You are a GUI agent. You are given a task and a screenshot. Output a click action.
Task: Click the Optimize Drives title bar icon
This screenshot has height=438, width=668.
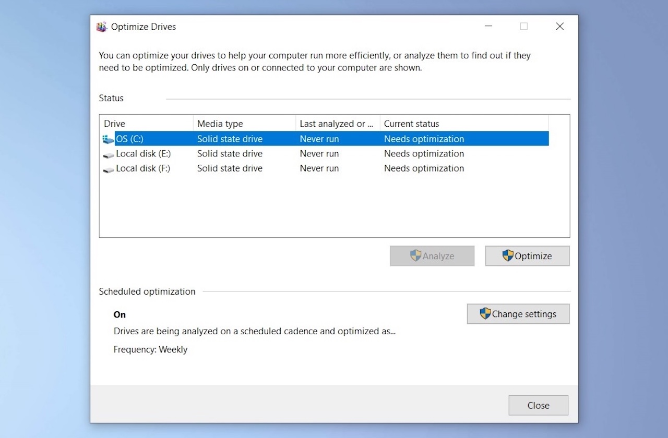click(102, 27)
